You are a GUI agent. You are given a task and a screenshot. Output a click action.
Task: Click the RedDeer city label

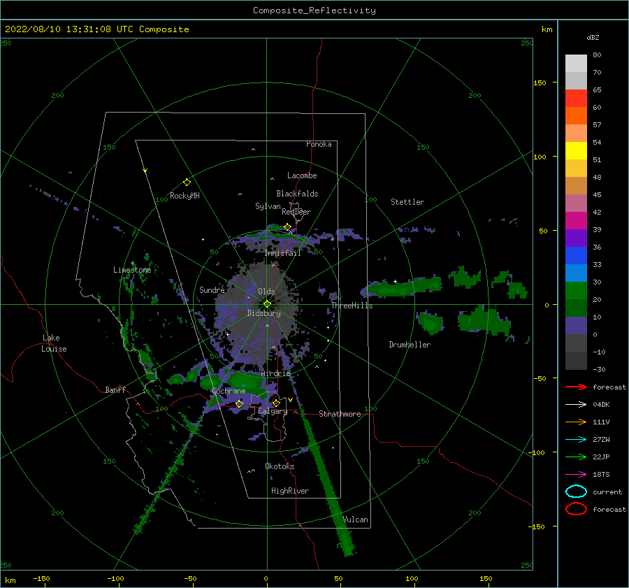pyautogui.click(x=296, y=212)
